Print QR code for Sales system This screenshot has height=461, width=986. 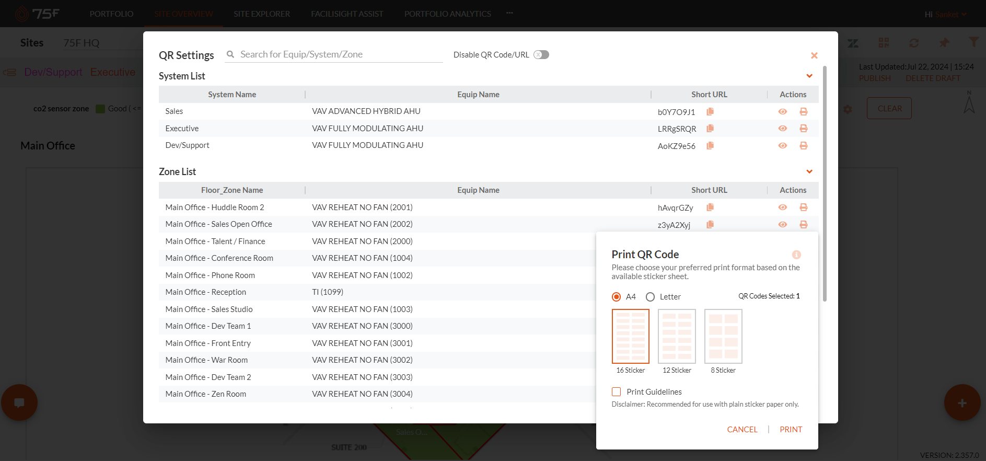coord(804,112)
